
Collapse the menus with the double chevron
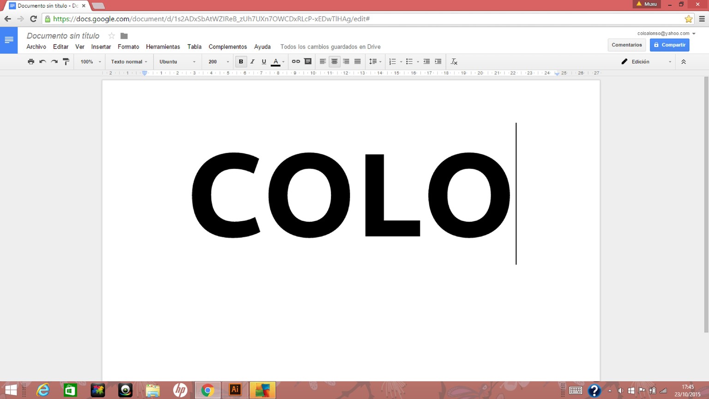[x=684, y=61]
